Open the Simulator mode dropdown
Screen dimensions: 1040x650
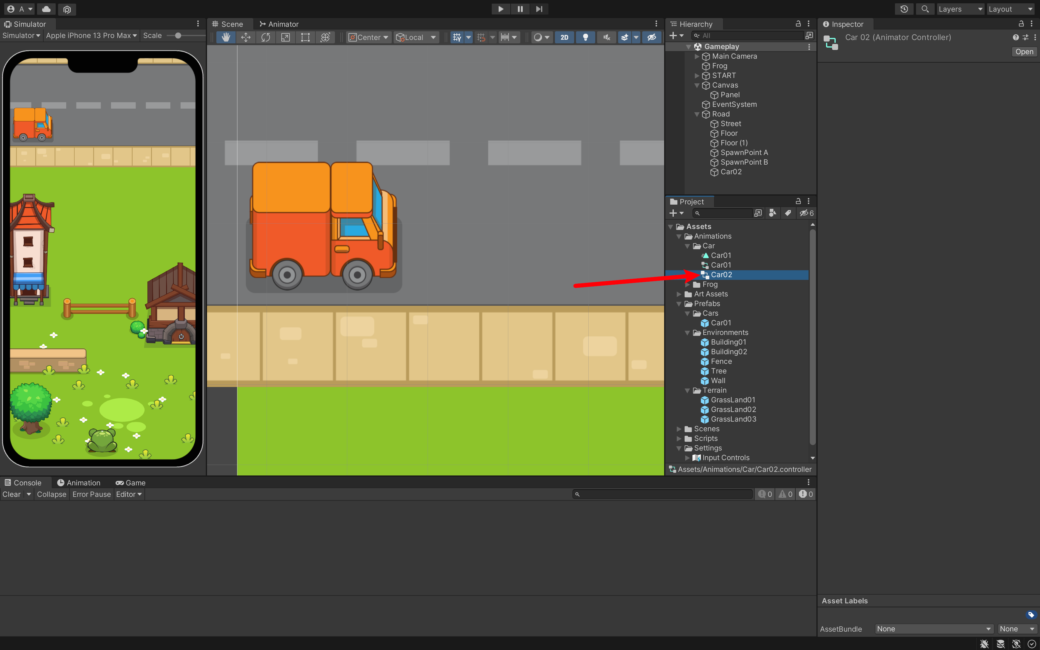21,35
